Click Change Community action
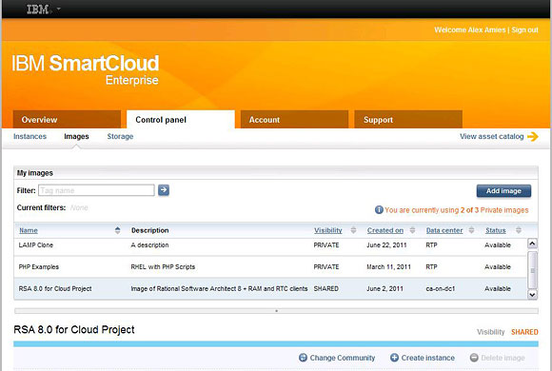The width and height of the screenshot is (552, 371). point(343,358)
